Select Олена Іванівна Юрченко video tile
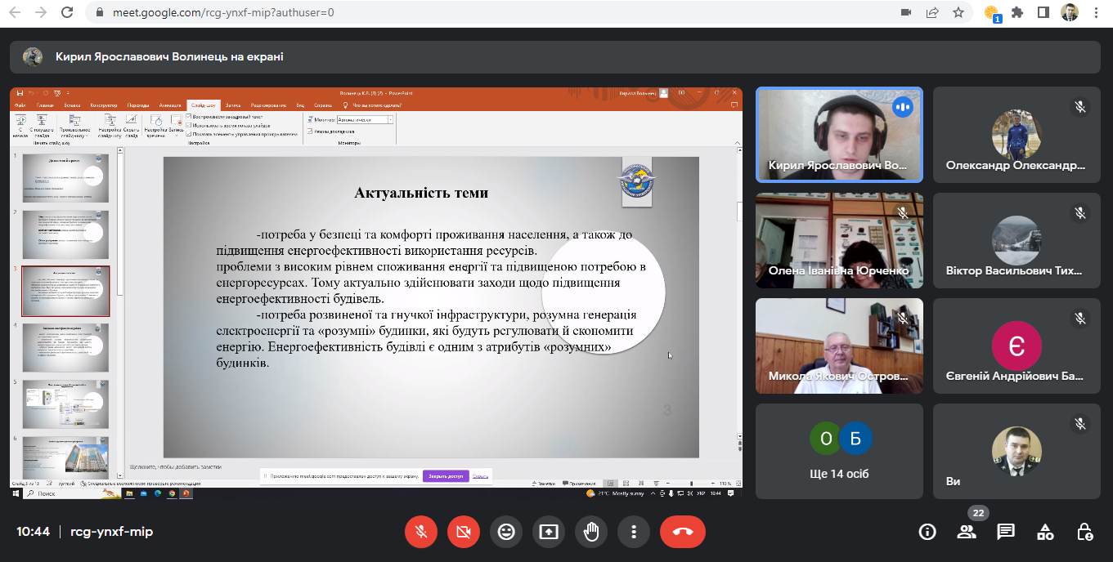Viewport: 1113px width, 562px height. (839, 240)
